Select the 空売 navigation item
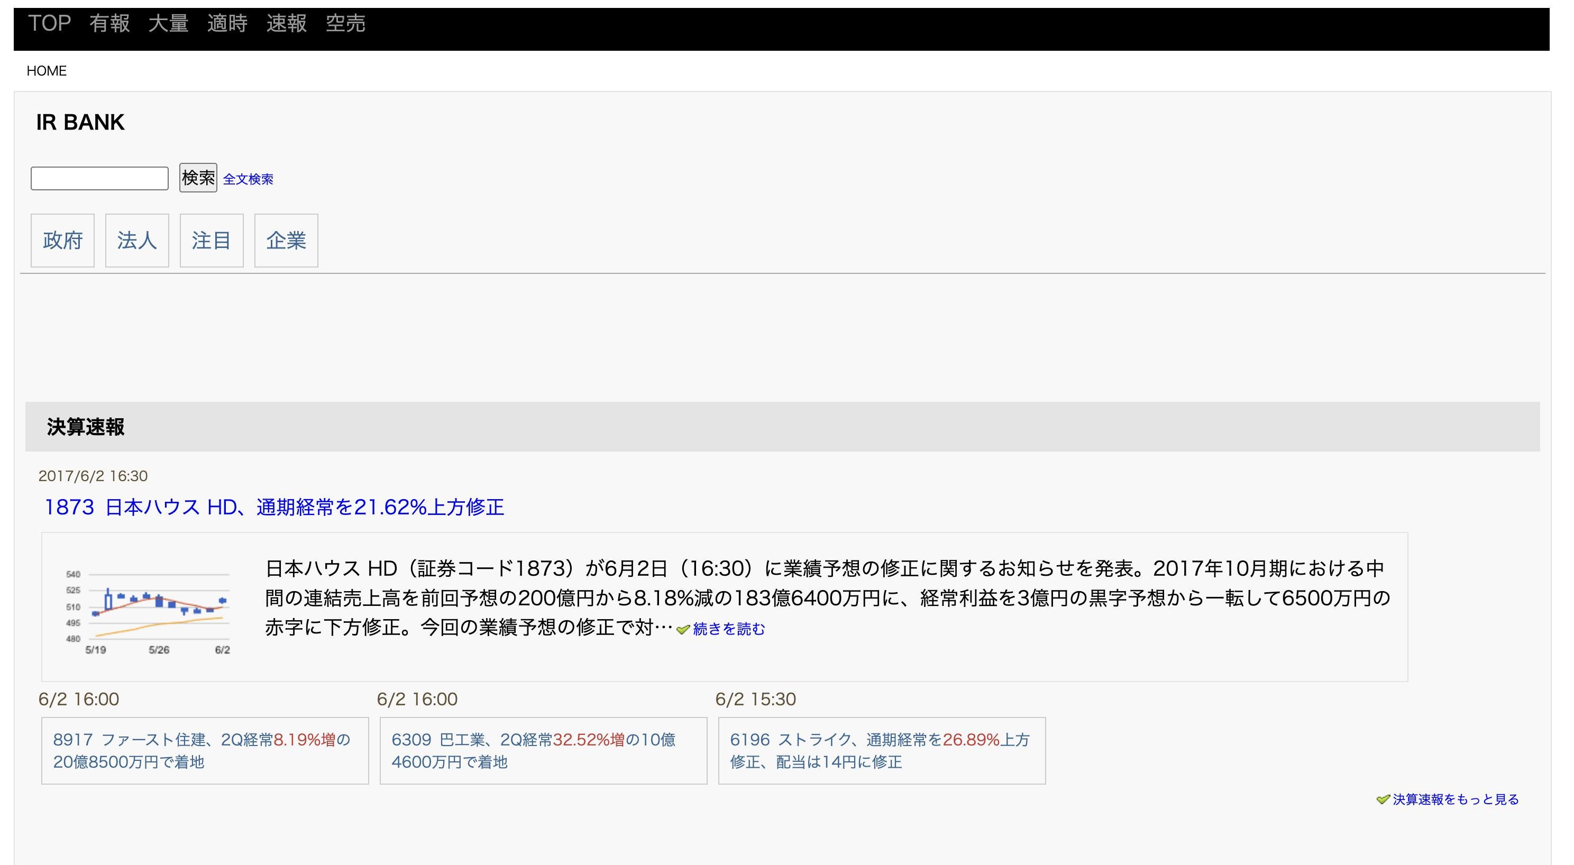The image size is (1574, 865). [345, 23]
